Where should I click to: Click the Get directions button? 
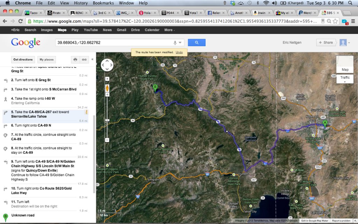[x=23, y=59]
